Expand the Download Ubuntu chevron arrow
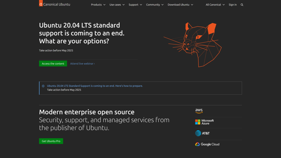The width and height of the screenshot is (281, 158). [x=192, y=5]
